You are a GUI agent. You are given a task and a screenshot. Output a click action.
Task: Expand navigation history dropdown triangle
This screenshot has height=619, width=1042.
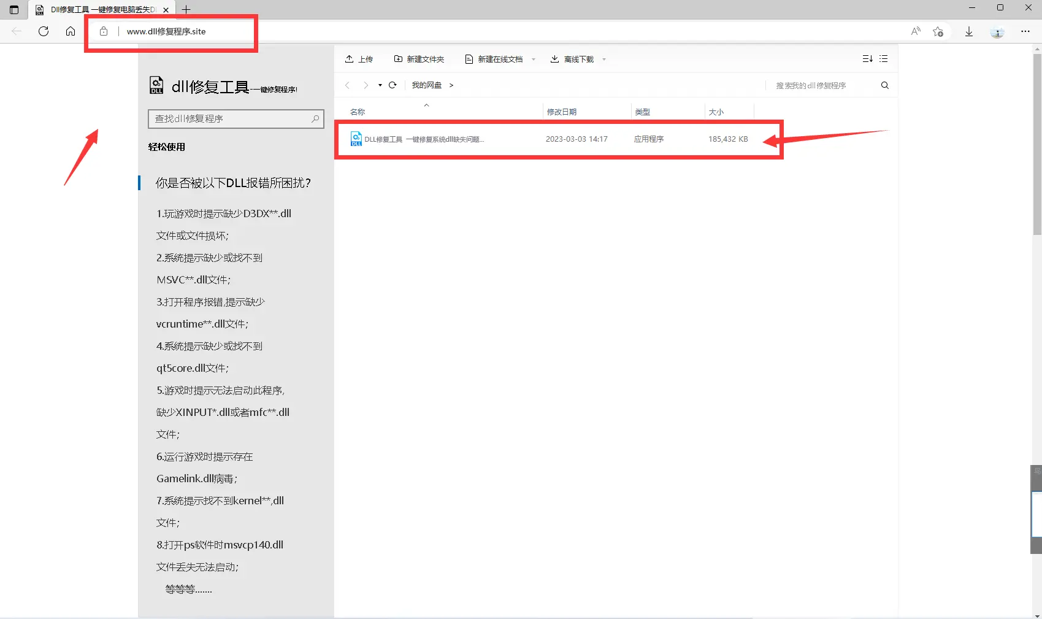(x=380, y=85)
